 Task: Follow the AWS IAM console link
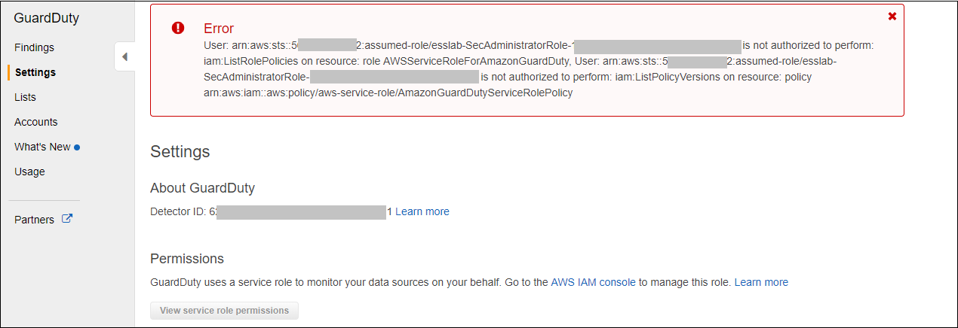point(594,282)
